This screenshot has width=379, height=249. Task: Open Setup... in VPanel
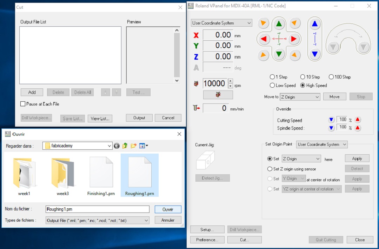click(207, 229)
